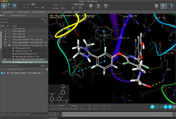
Task: Quick select Ligand with L button
Action: [x=28, y=8]
